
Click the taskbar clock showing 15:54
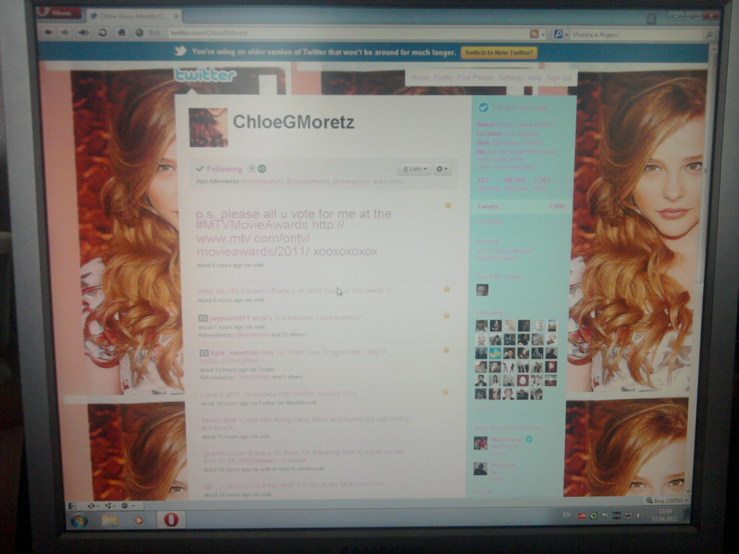click(x=665, y=515)
